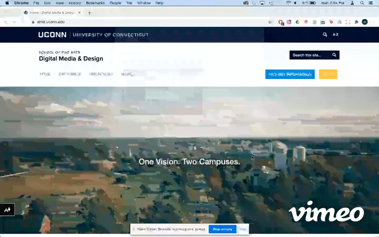
Task: Open the Edit menu
Action: coord(48,3)
